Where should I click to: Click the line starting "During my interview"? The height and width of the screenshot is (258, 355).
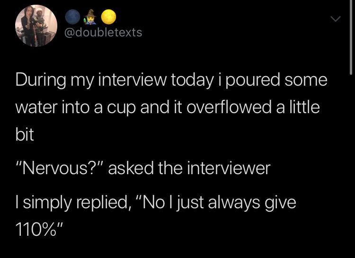(x=171, y=80)
